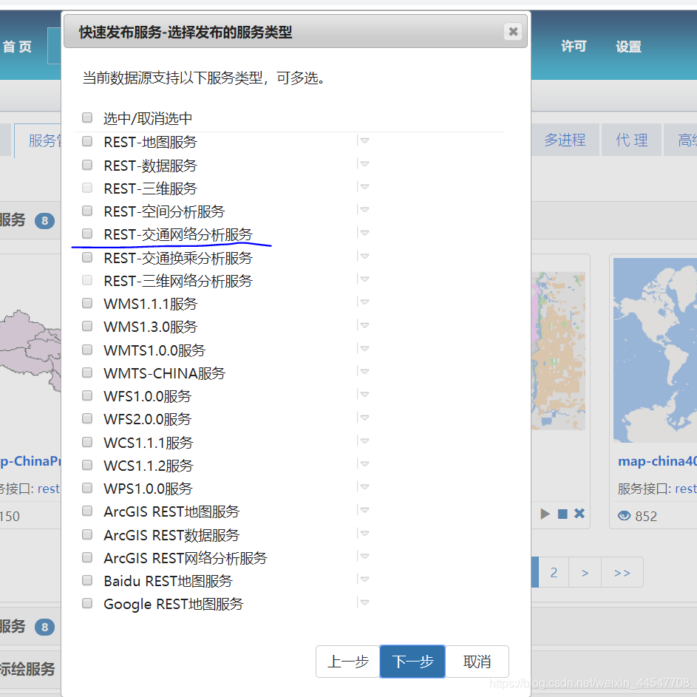Screen dimensions: 697x697
Task: Open the dropdown arrow for REST-三维服务
Action: tap(364, 187)
